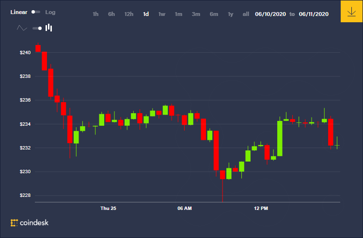
Task: Set time range to all
Action: (x=246, y=14)
